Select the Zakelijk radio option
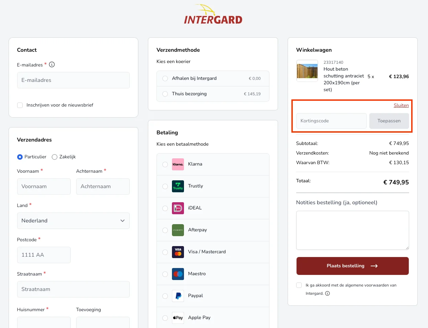The height and width of the screenshot is (328, 428). 55,157
